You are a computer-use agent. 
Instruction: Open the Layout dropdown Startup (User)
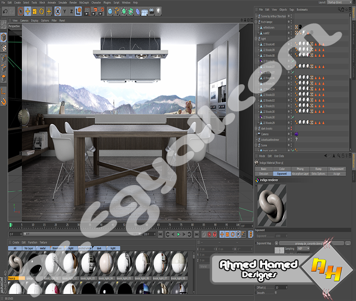pyautogui.click(x=339, y=2)
